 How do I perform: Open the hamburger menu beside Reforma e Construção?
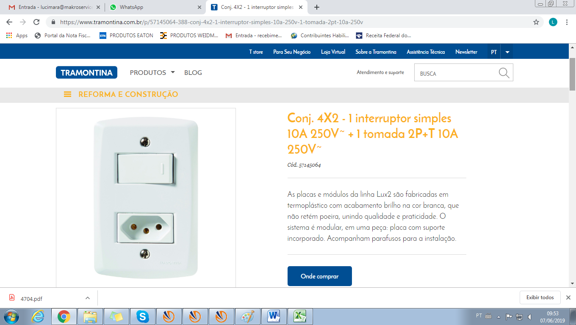(x=67, y=94)
